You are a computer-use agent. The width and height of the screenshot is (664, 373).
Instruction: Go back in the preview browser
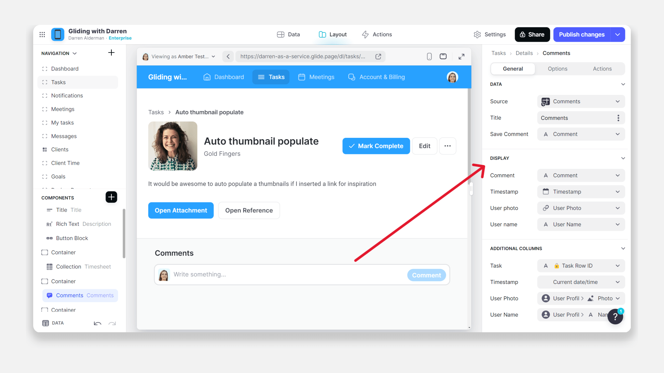tap(228, 57)
